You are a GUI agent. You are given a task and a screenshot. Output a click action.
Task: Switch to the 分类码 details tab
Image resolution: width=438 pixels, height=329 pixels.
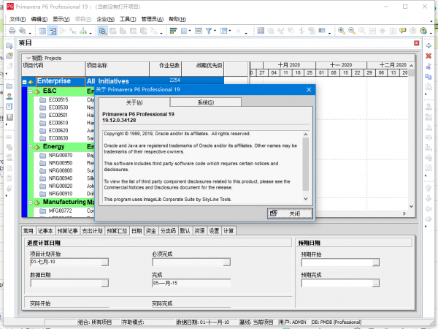point(168,231)
